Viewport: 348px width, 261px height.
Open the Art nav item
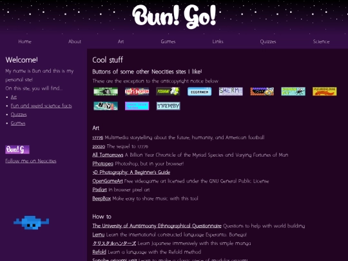121,41
